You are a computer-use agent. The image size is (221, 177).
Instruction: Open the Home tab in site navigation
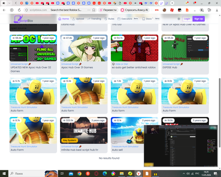(64, 19)
